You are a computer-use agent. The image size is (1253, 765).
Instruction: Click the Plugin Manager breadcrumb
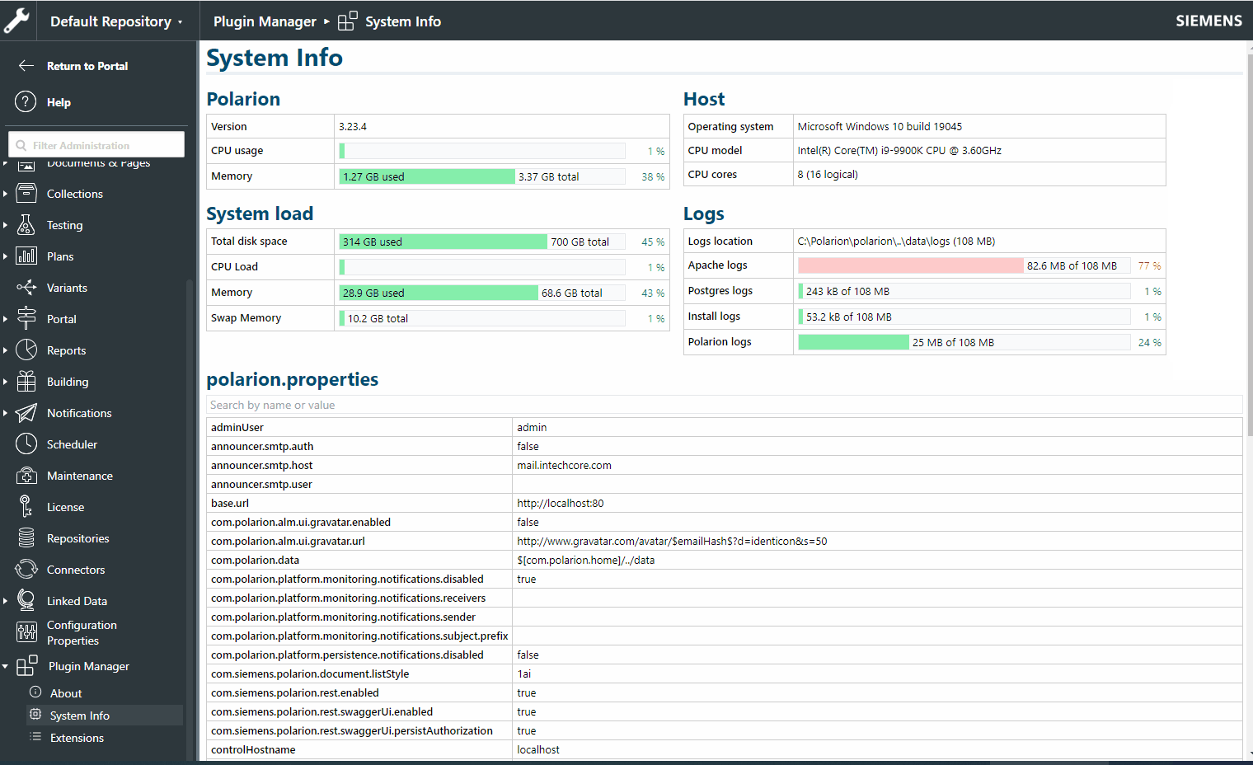pyautogui.click(x=265, y=21)
